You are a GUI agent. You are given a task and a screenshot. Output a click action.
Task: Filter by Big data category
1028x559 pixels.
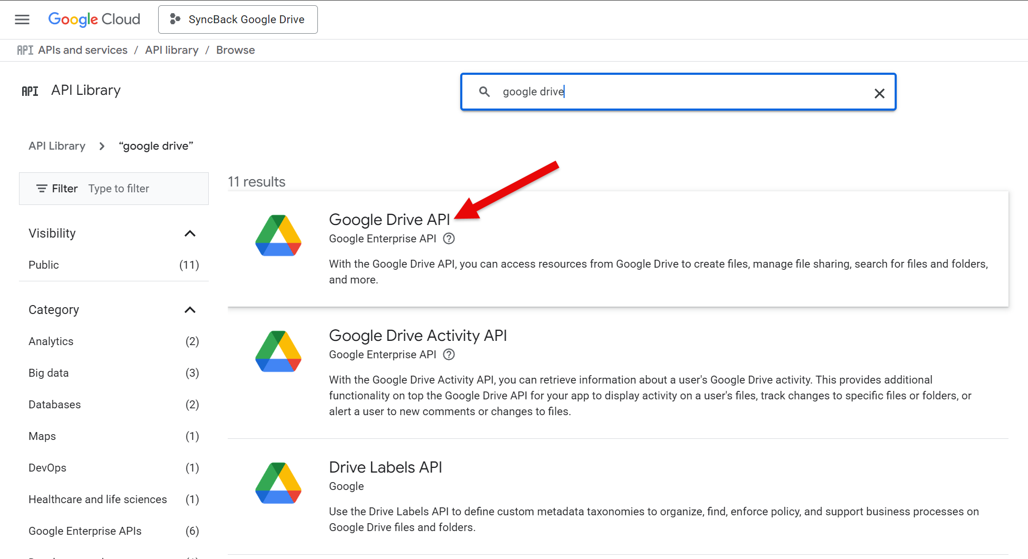click(114, 373)
